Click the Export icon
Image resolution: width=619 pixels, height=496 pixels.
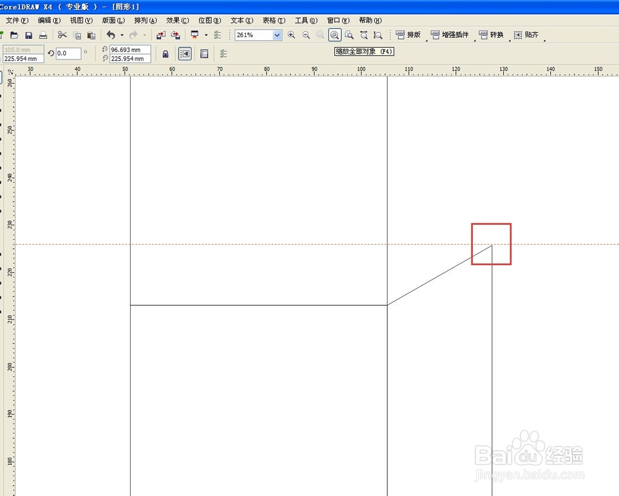pyautogui.click(x=175, y=35)
